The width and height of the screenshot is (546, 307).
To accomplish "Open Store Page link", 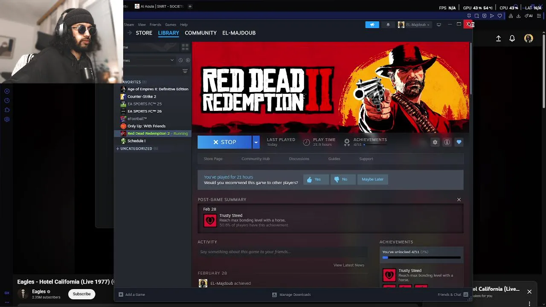I will pyautogui.click(x=213, y=159).
